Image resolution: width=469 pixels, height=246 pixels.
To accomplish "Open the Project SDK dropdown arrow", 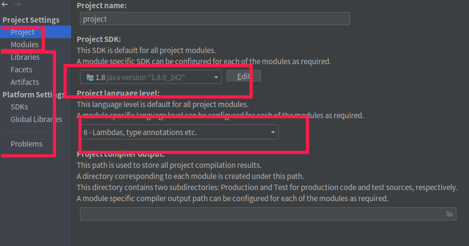I will [x=216, y=77].
